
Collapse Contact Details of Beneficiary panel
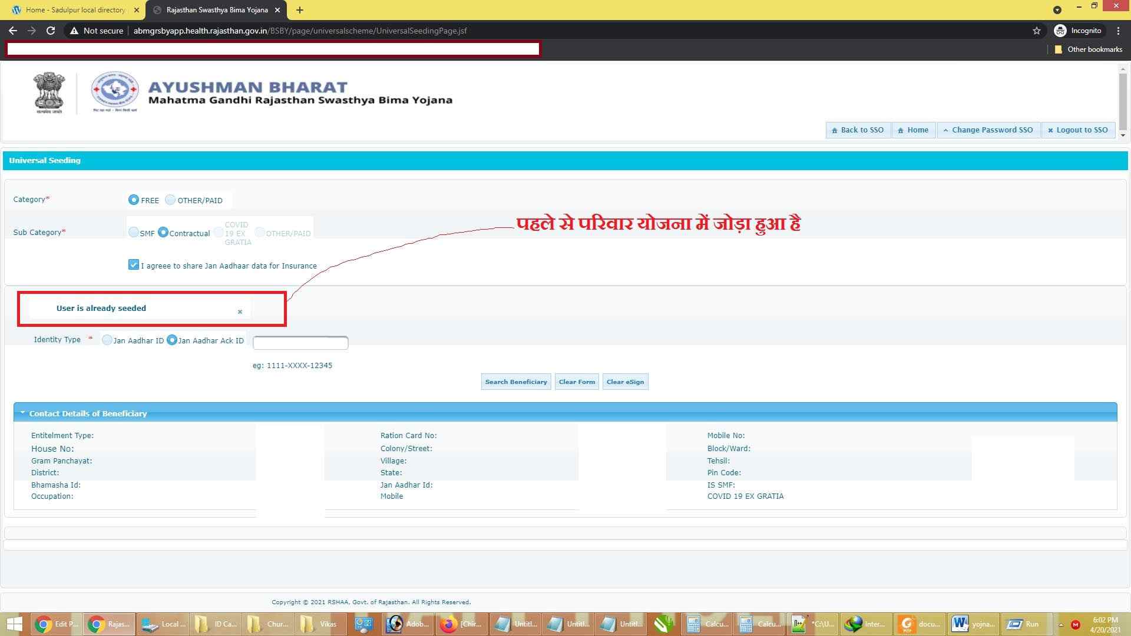tap(23, 413)
